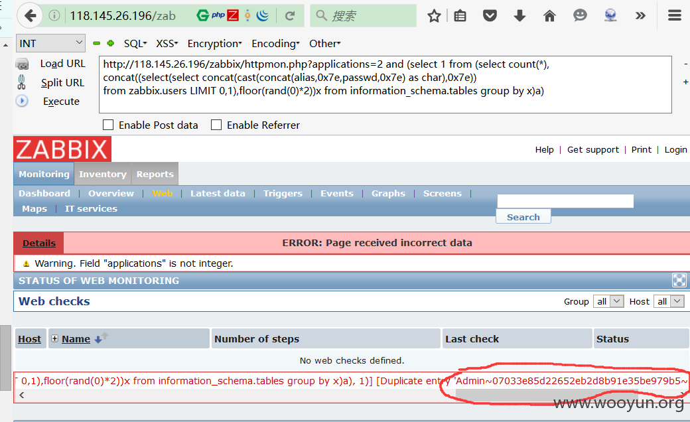
Task: Click the globe network toolbar icon
Action: (610, 16)
